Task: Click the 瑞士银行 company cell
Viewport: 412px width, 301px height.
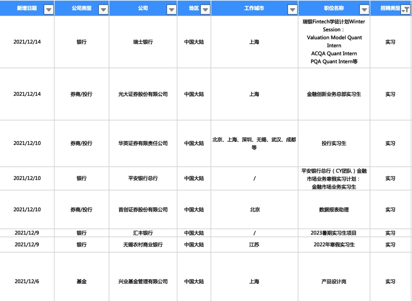Action: (143, 42)
